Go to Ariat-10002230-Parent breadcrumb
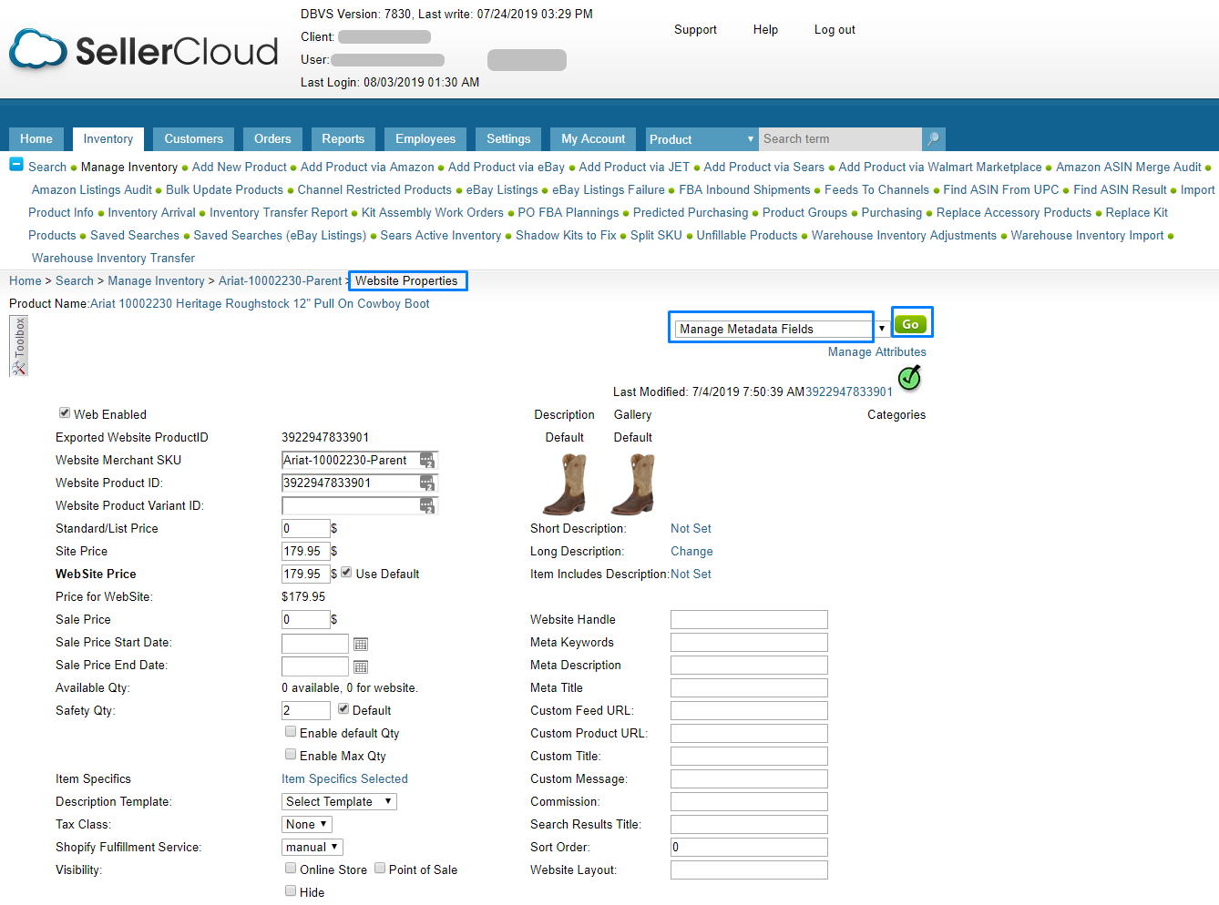This screenshot has height=905, width=1219. (x=280, y=281)
